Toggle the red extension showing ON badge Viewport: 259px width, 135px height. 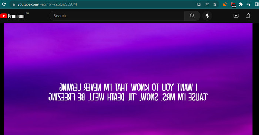point(233,4)
